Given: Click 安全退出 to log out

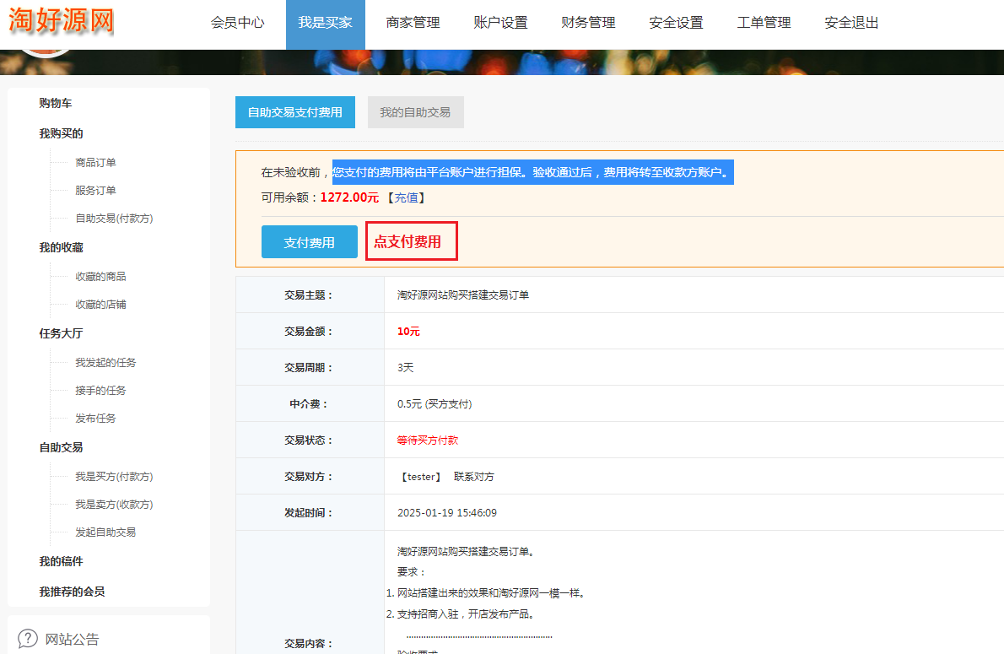Looking at the screenshot, I should coord(851,23).
